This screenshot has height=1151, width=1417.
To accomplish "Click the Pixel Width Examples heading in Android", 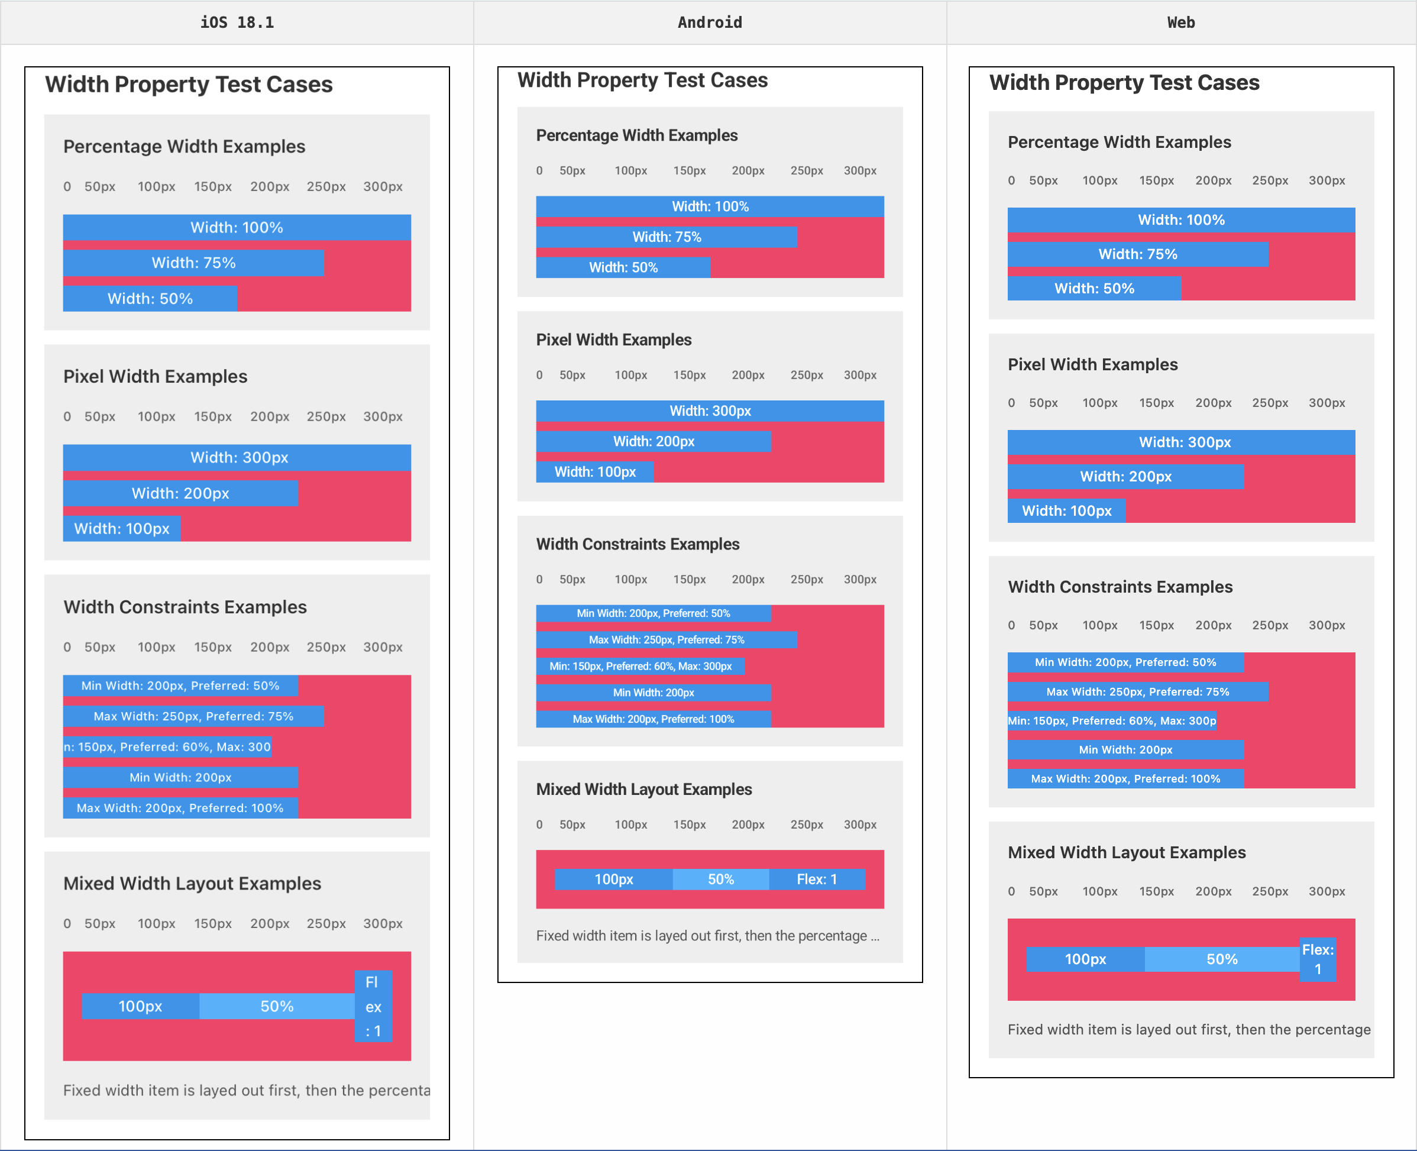I will (614, 340).
